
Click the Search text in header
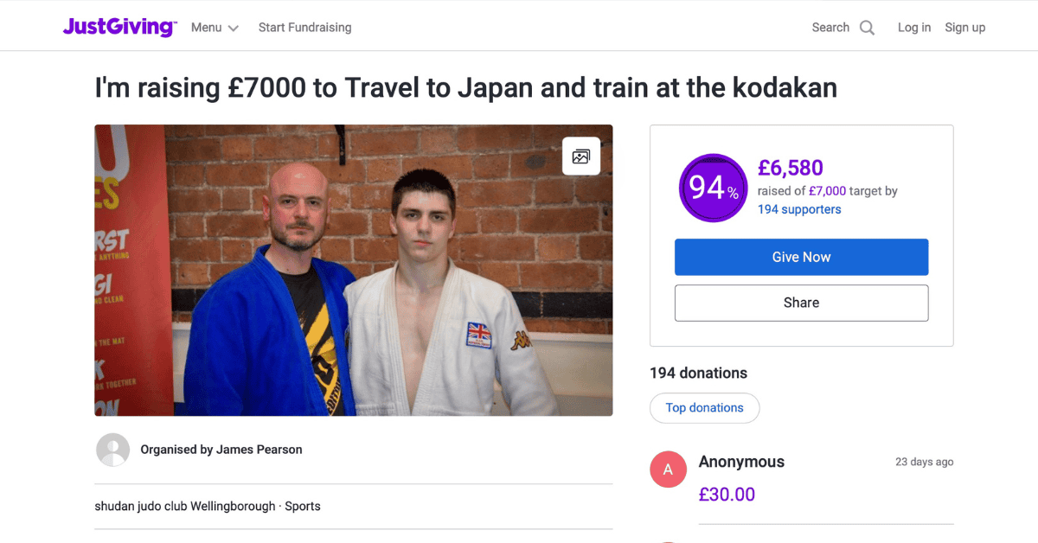pyautogui.click(x=830, y=28)
